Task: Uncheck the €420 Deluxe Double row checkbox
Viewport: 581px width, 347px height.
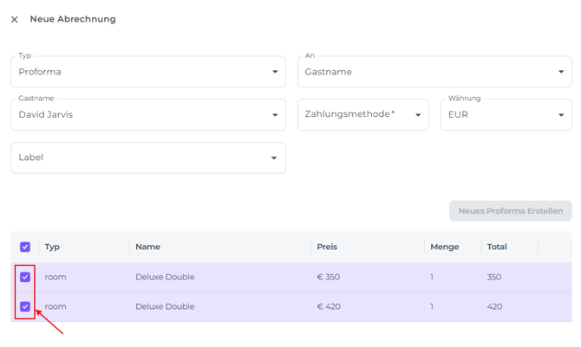Action: click(x=25, y=306)
